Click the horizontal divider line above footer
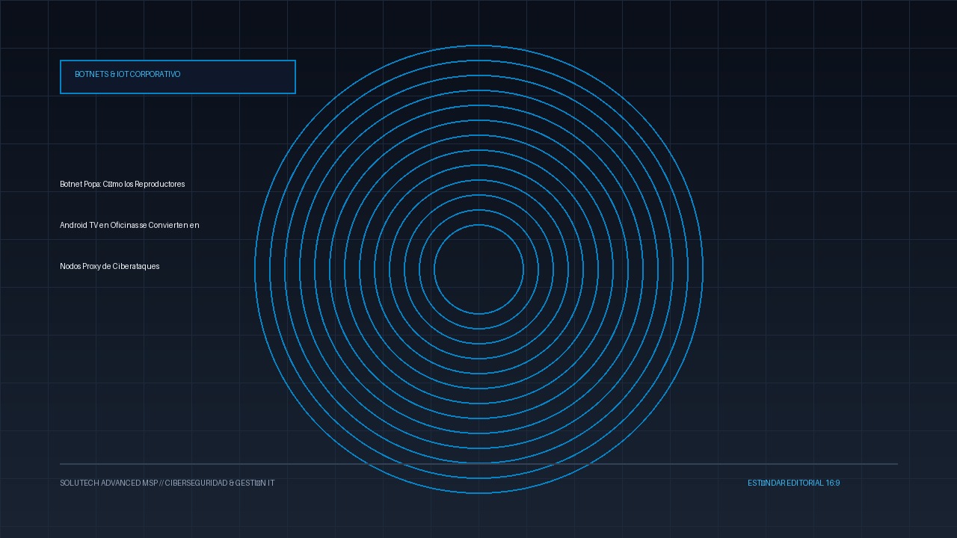This screenshot has height=538, width=957. (x=478, y=464)
